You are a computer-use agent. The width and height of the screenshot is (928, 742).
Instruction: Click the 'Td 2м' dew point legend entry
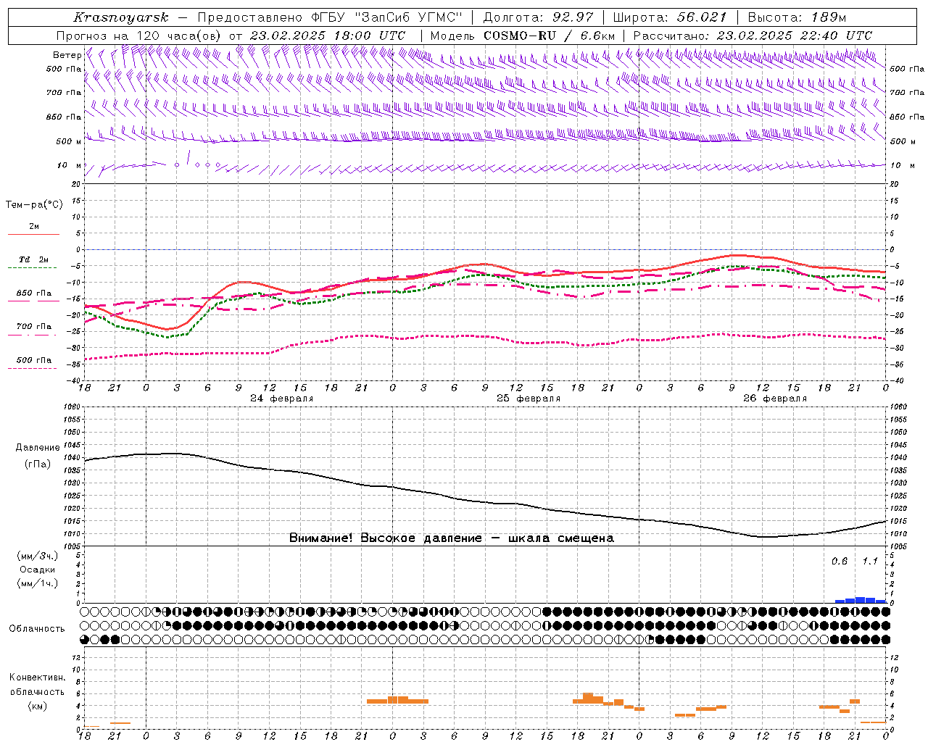click(x=34, y=259)
